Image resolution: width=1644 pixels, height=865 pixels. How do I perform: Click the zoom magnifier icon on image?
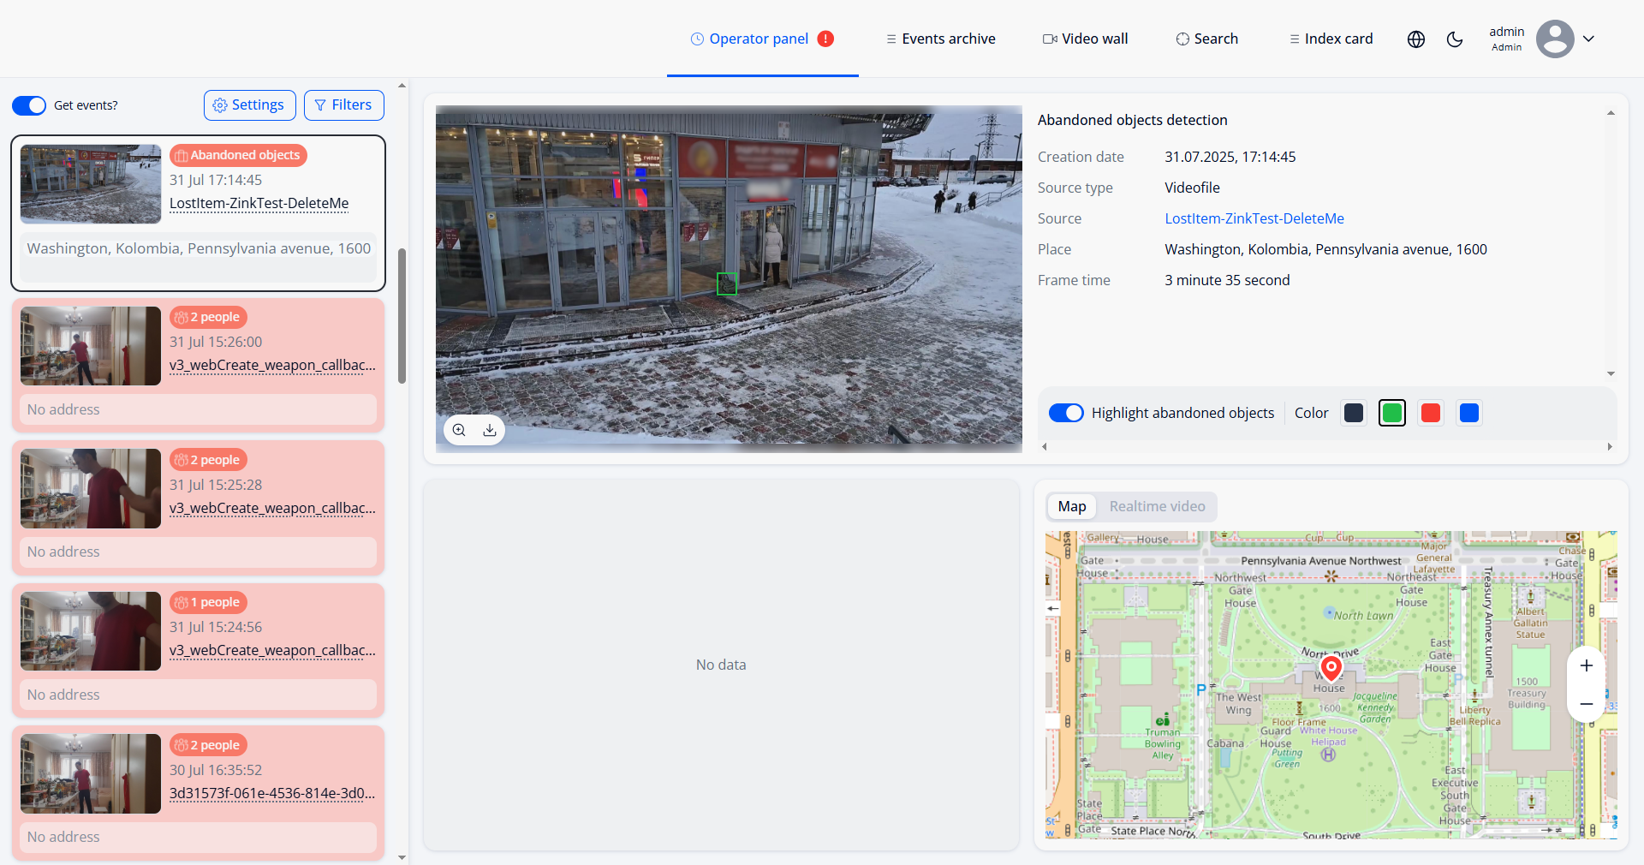pyautogui.click(x=459, y=430)
